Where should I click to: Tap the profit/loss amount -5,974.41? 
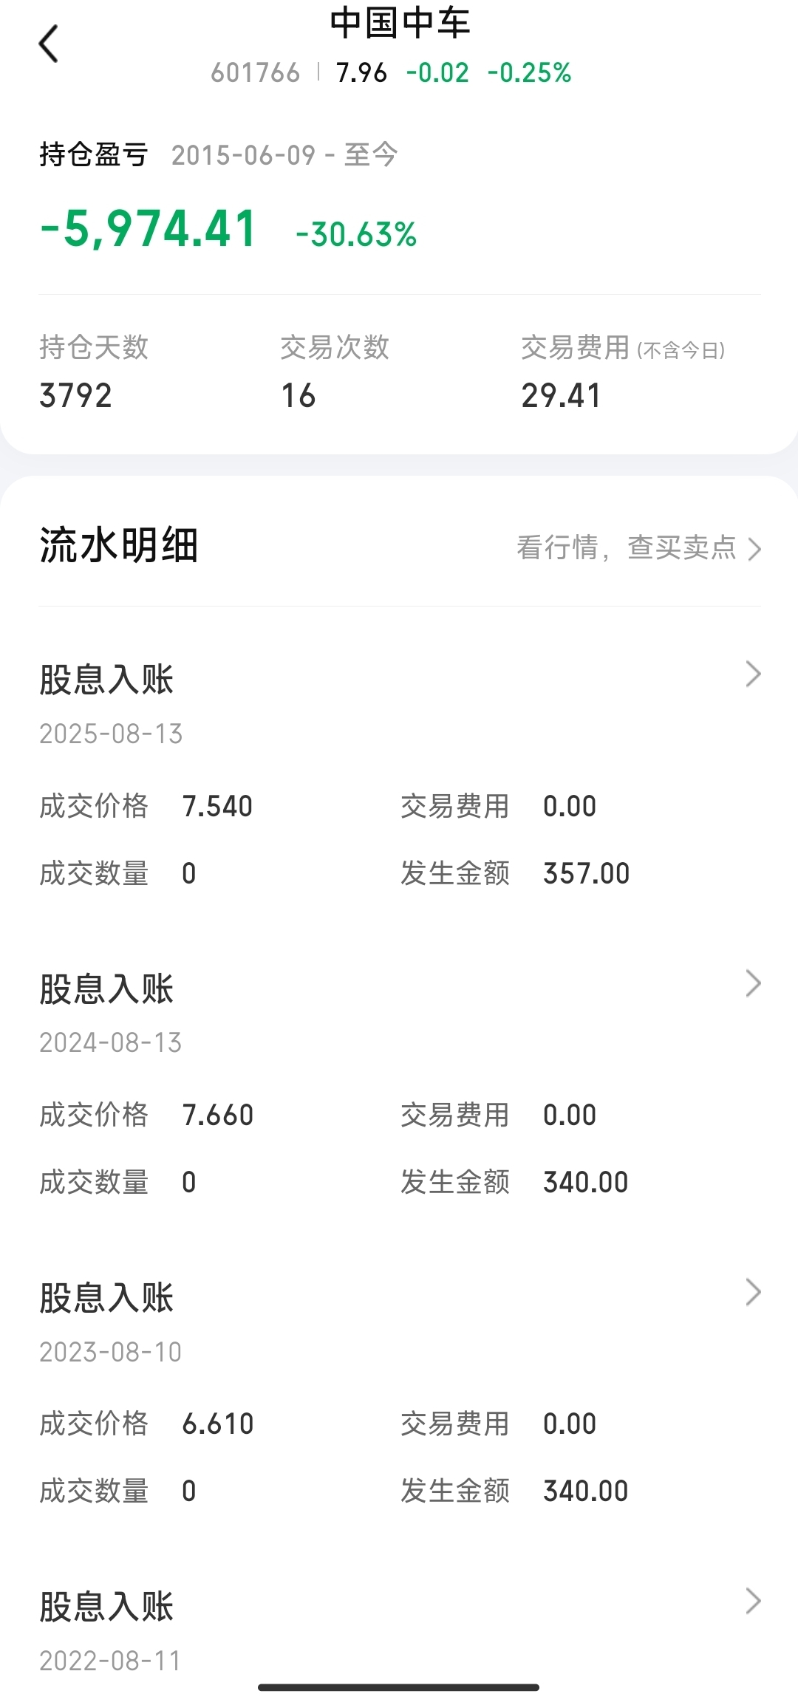149,229
